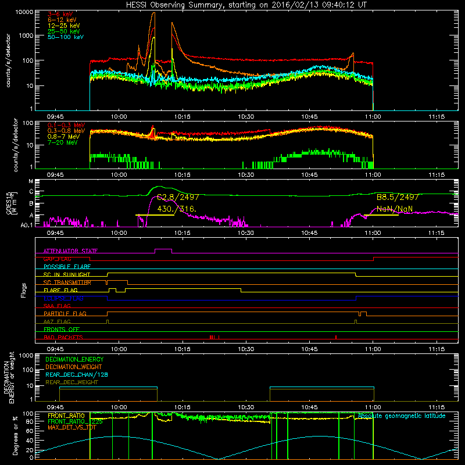Select the FLARE_FLAG label
The image size is (465, 465).
point(60,290)
